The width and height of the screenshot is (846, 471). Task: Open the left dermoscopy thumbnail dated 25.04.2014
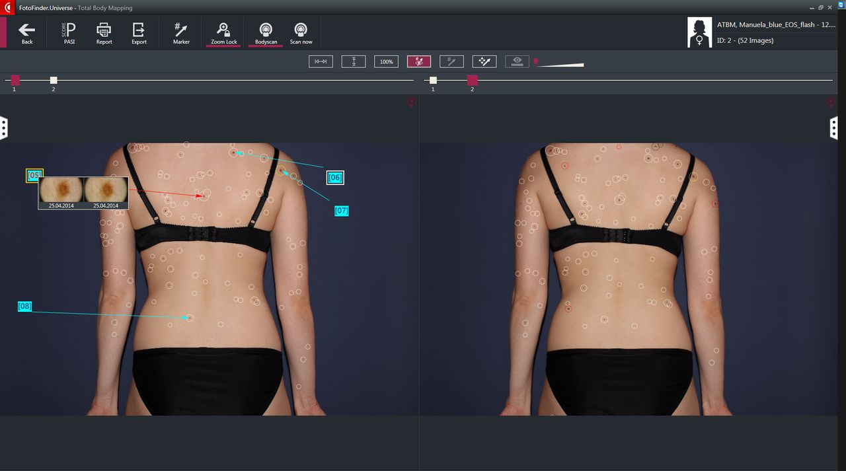pyautogui.click(x=61, y=190)
